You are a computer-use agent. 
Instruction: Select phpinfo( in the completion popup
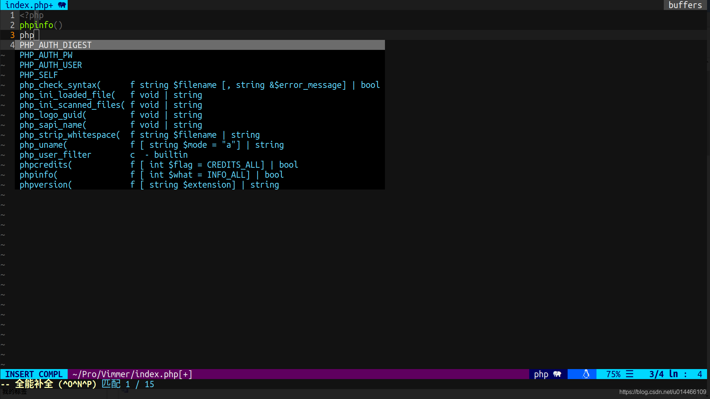point(200,175)
